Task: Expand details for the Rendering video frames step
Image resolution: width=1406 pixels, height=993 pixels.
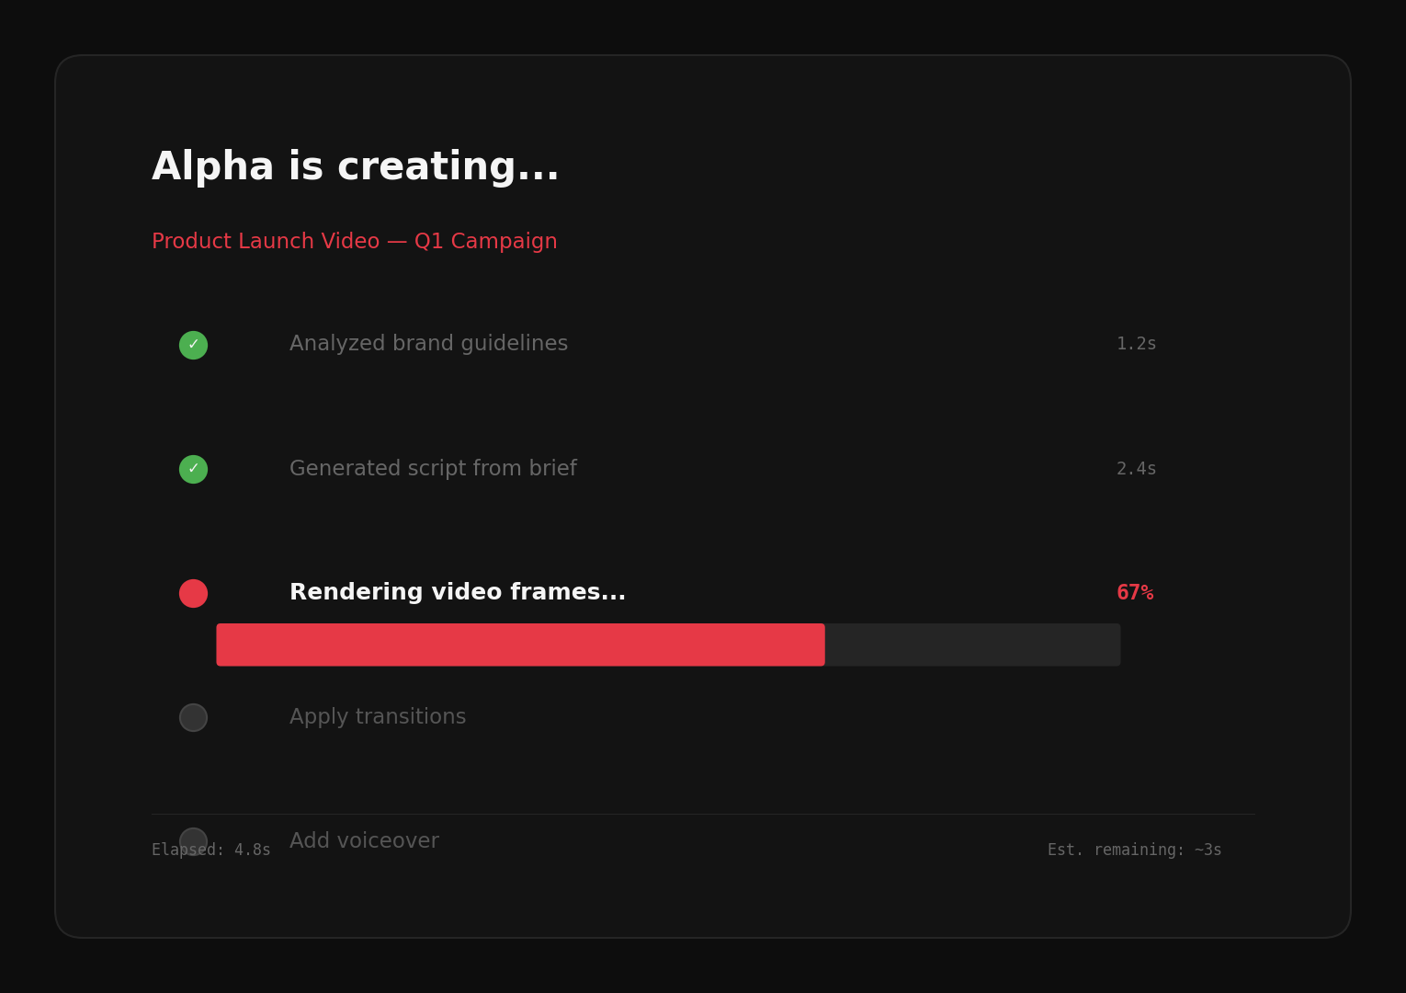Action: tap(457, 591)
